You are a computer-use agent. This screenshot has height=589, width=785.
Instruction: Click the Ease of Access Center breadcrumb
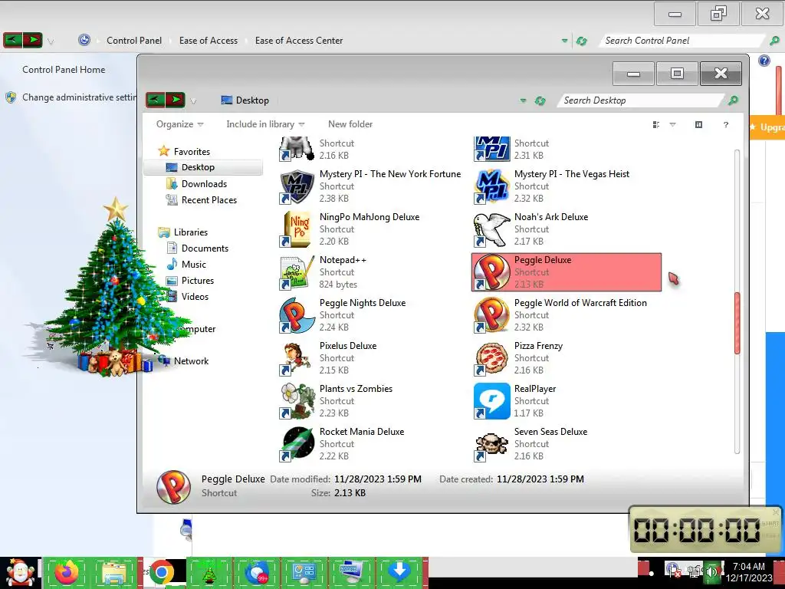click(x=299, y=41)
